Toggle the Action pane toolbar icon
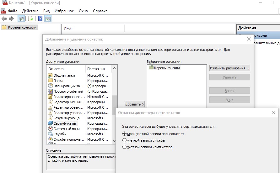The height and width of the screenshot is (173, 280). click(48, 19)
